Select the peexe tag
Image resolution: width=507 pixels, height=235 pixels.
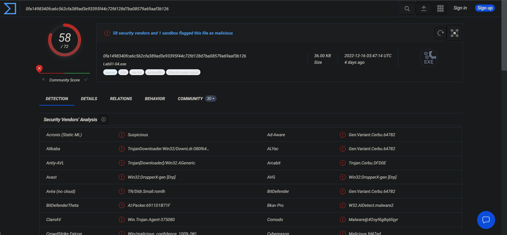point(110,72)
